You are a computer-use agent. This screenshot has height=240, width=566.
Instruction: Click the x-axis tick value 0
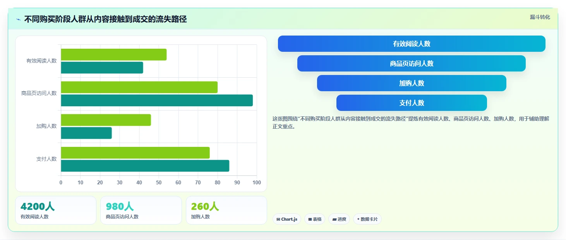(61, 182)
